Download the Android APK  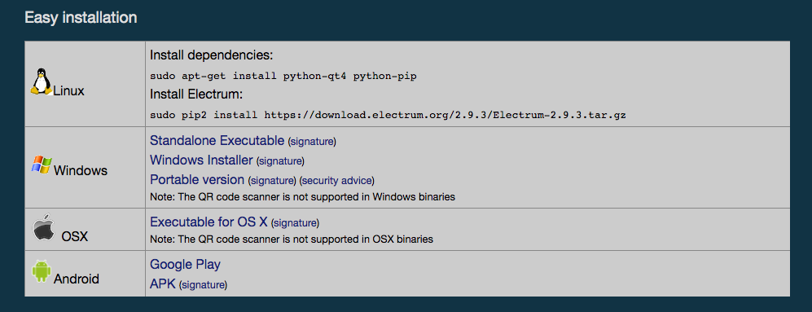163,284
